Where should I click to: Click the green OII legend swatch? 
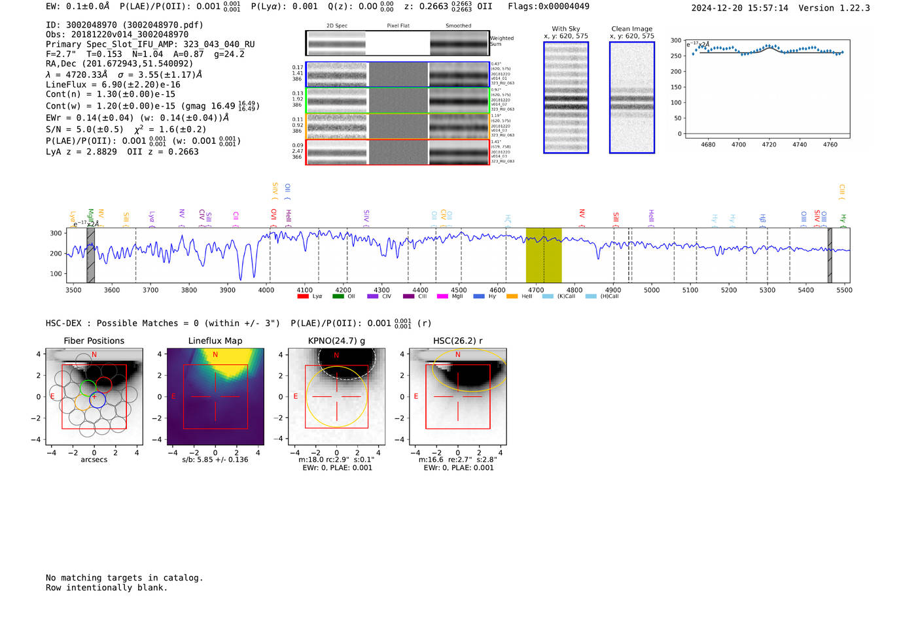pos(338,296)
